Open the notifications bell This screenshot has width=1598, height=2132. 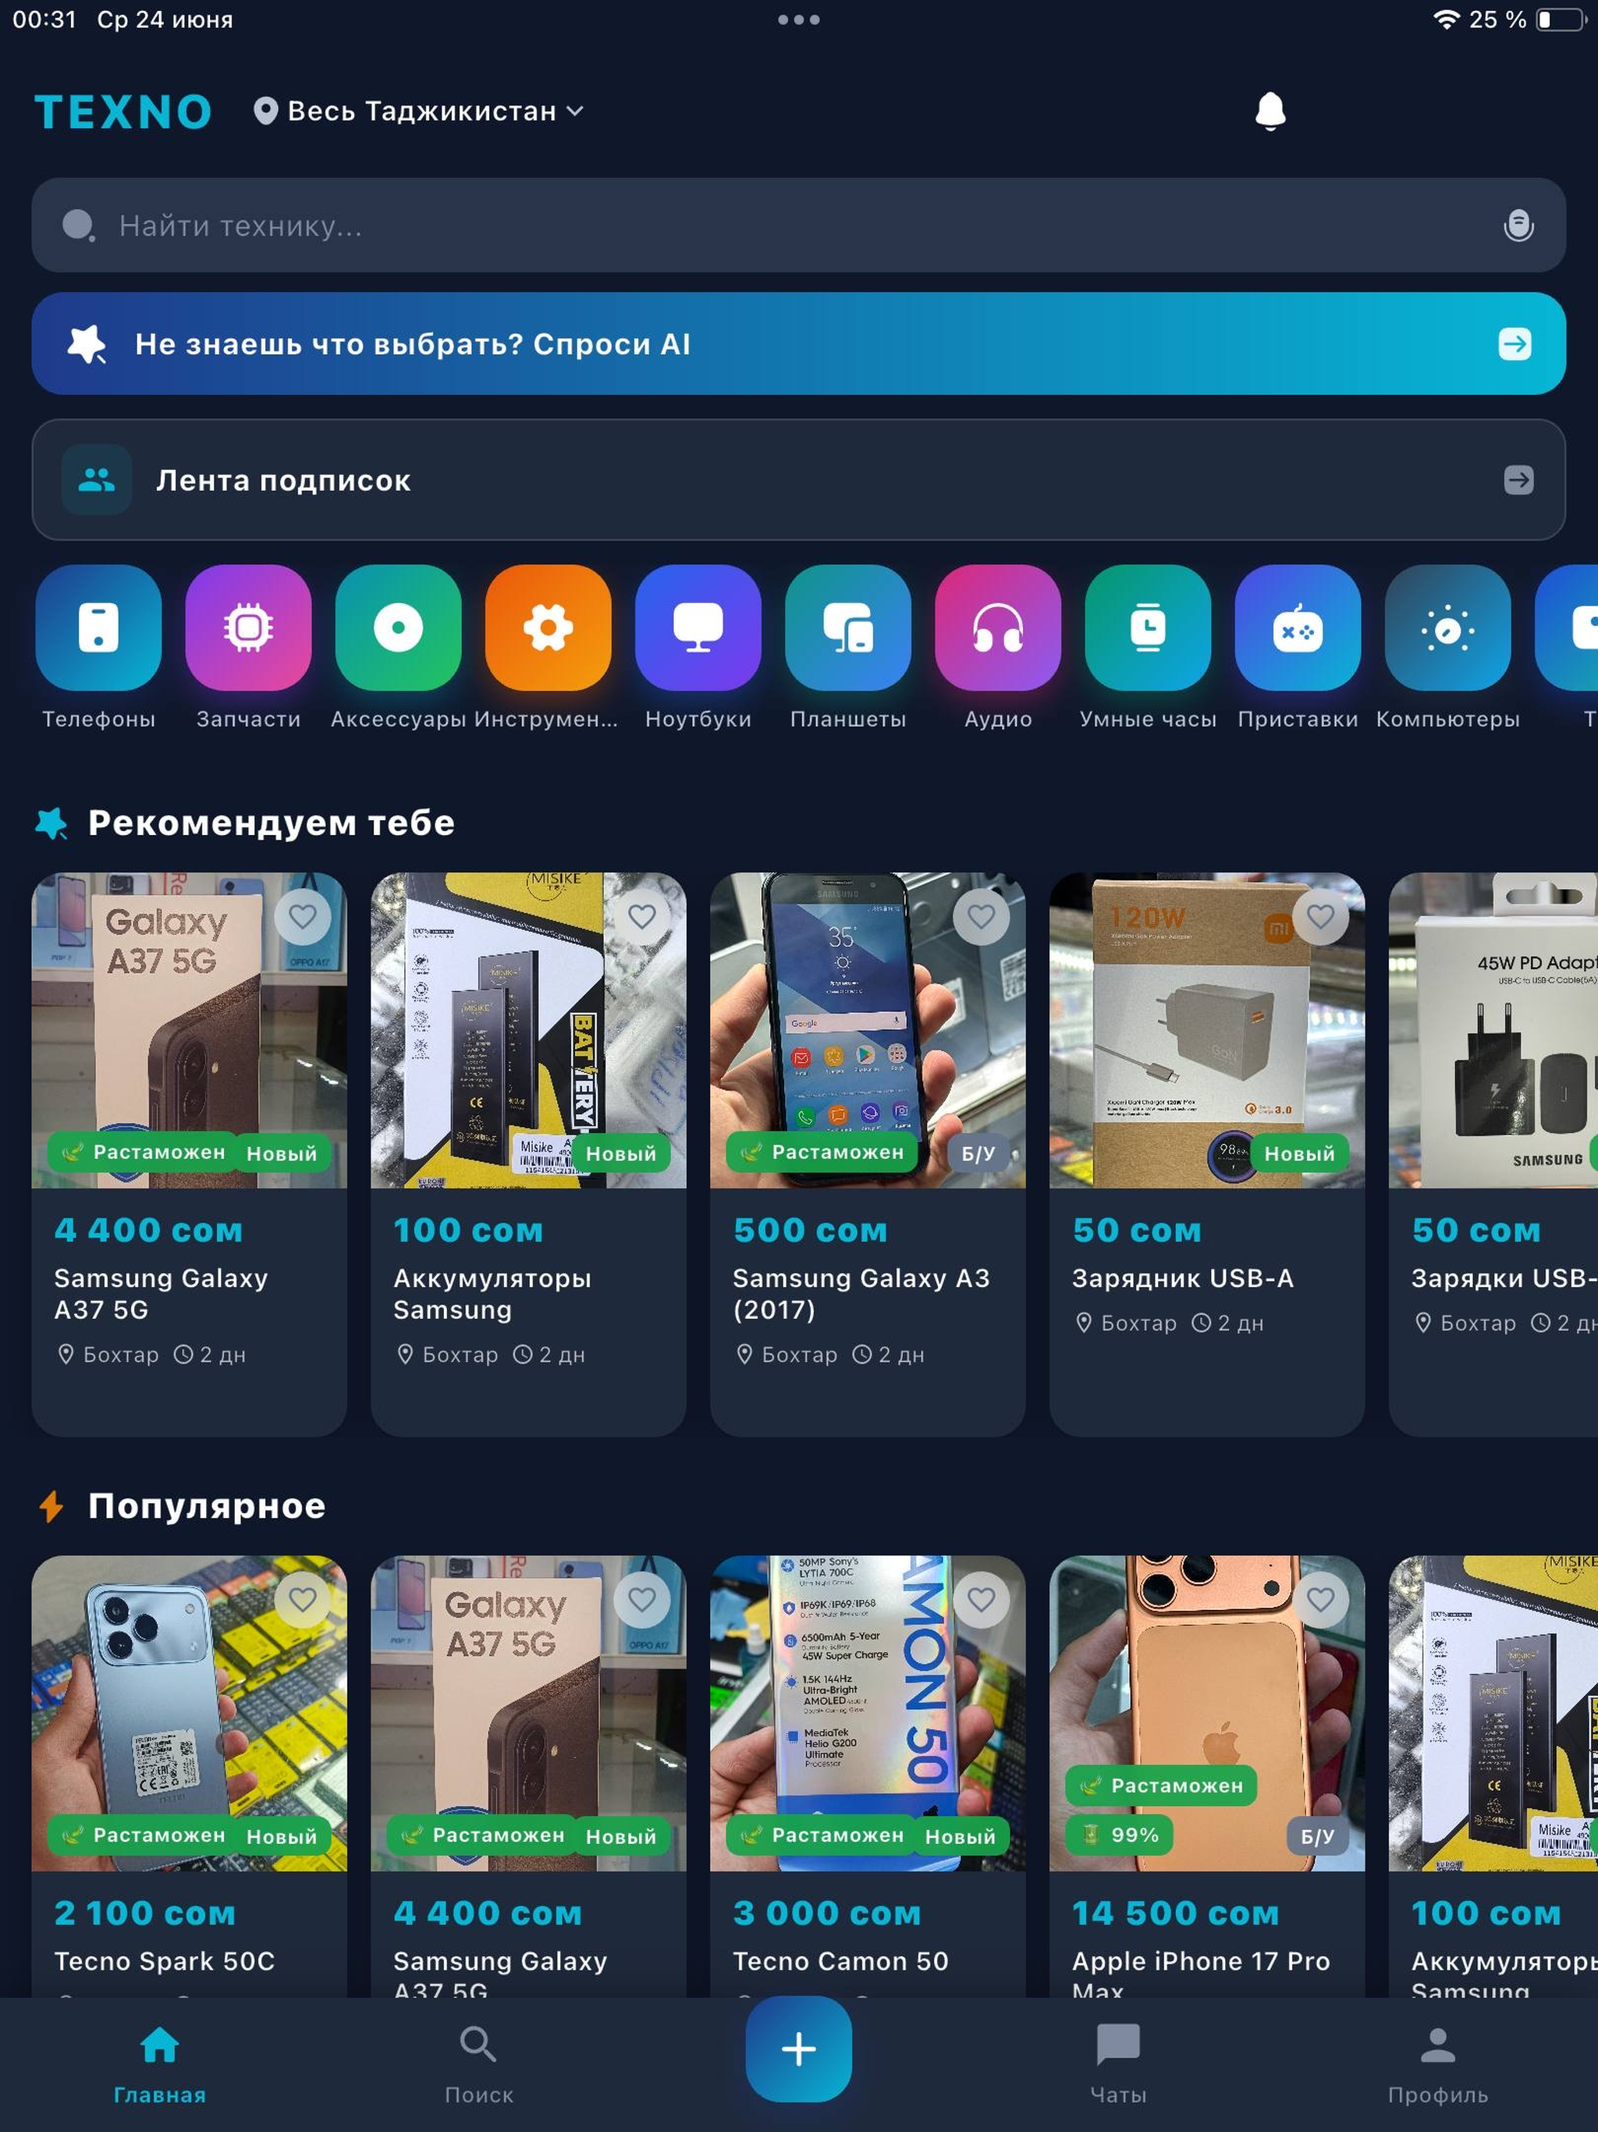(1270, 111)
